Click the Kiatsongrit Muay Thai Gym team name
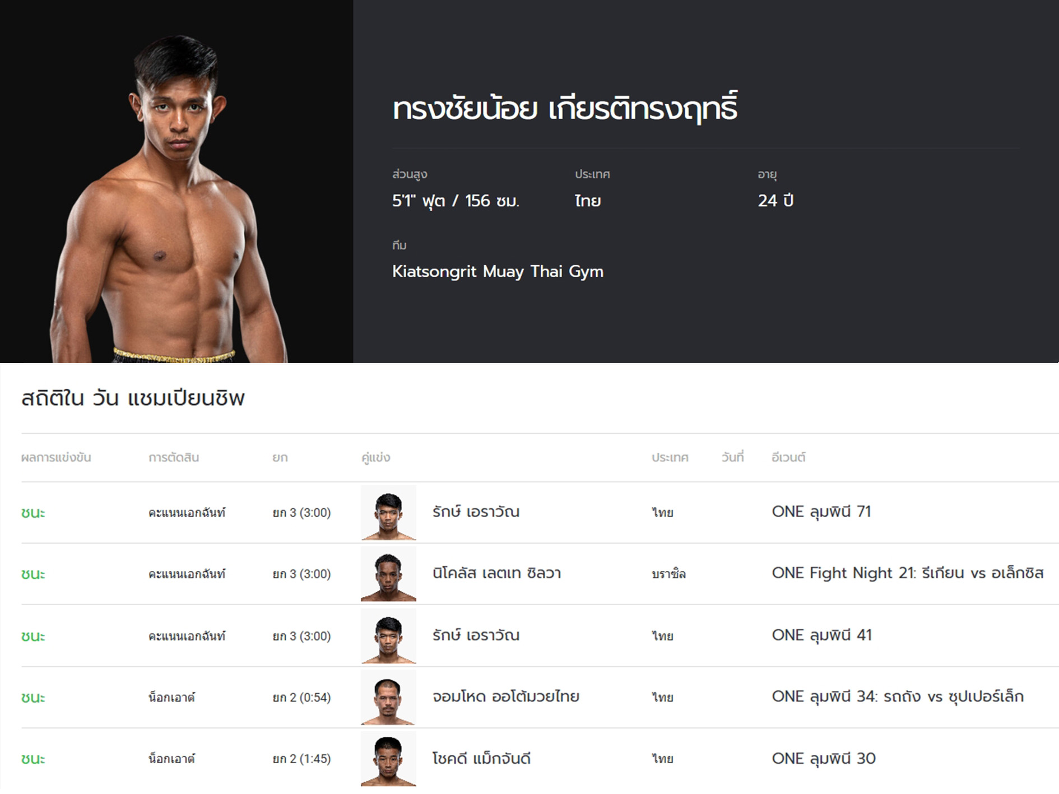This screenshot has height=794, width=1059. 498,272
